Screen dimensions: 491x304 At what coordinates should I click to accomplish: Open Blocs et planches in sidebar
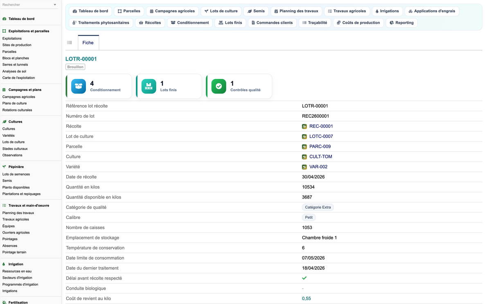click(16, 58)
